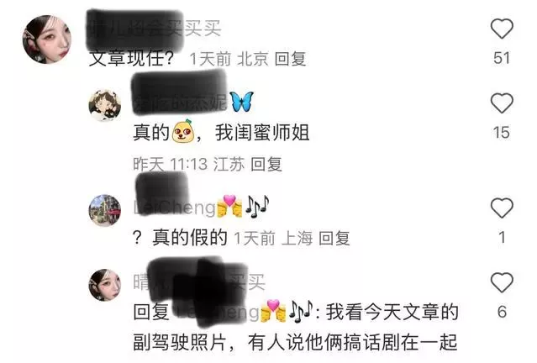The height and width of the screenshot is (363, 537).
Task: Open the avatar beside the last reply
Action: tap(105, 285)
